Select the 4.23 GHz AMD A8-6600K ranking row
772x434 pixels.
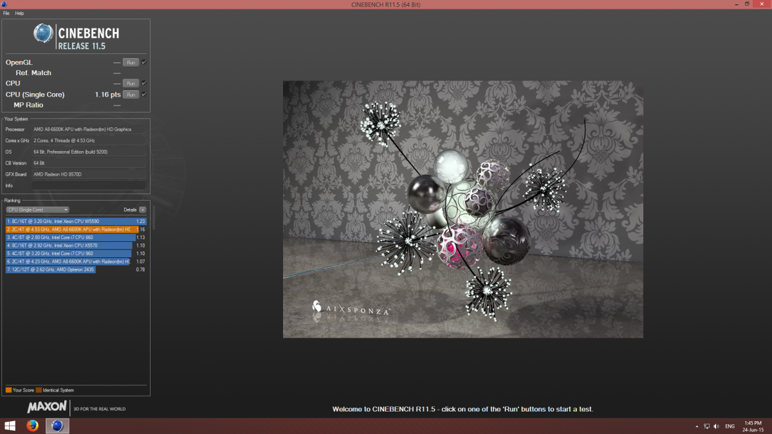point(76,262)
